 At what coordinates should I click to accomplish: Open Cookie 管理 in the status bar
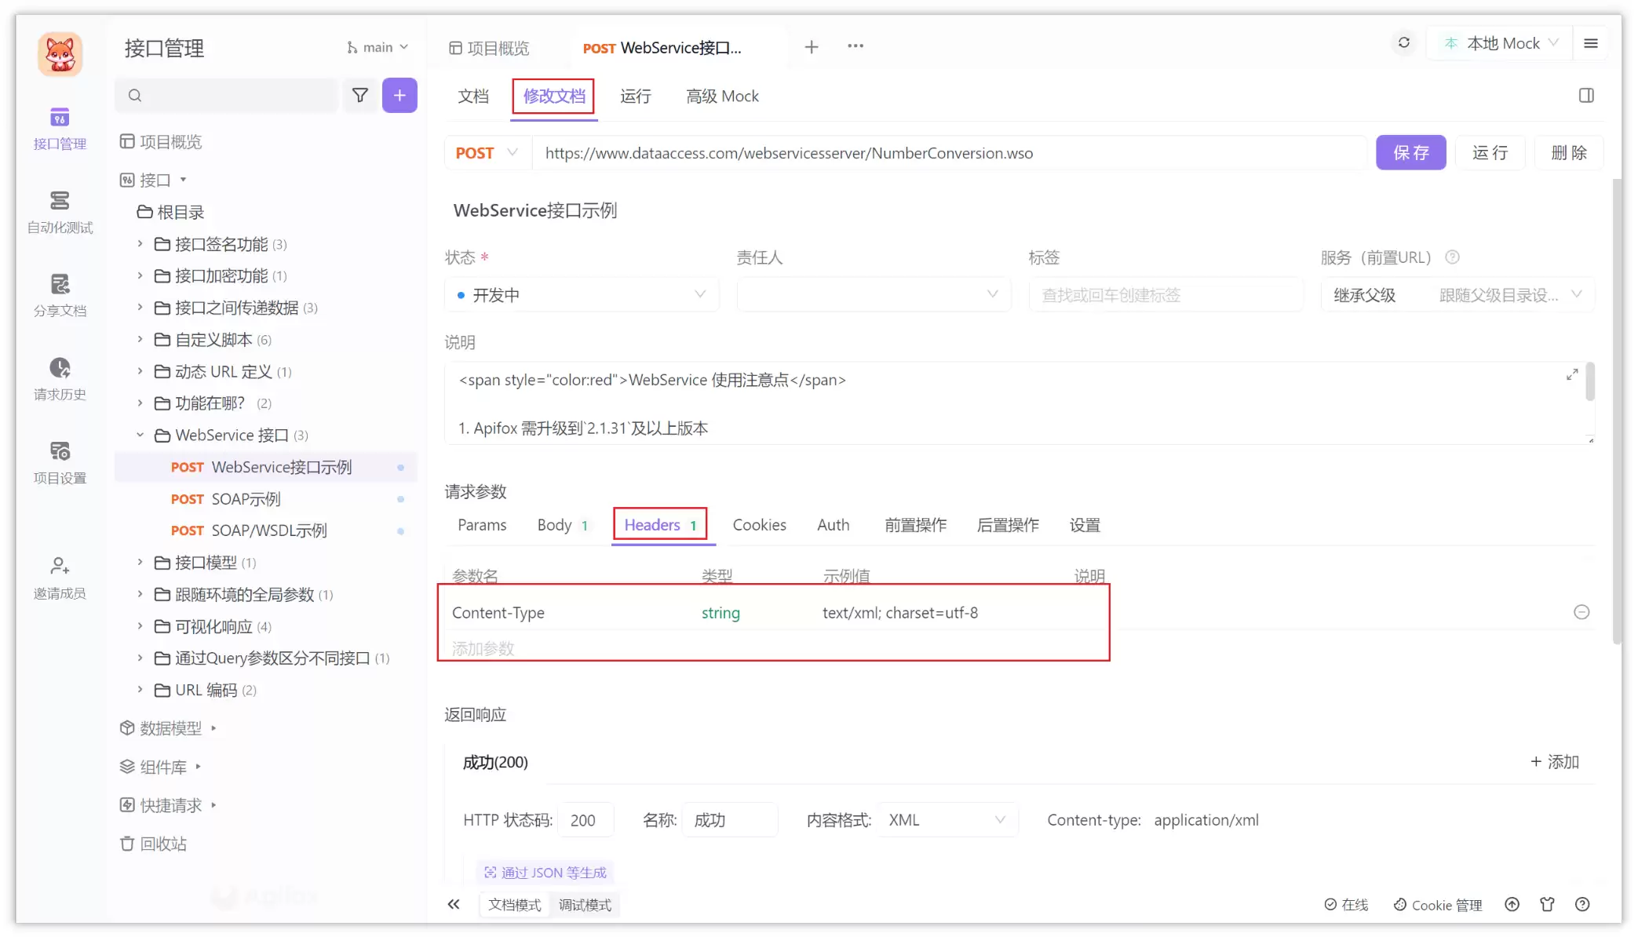(1438, 905)
